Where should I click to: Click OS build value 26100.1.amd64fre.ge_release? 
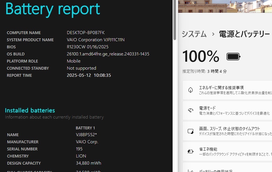pos(108,54)
